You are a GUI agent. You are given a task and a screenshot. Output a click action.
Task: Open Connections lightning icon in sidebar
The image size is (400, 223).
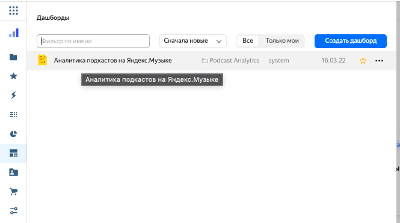pyautogui.click(x=13, y=95)
